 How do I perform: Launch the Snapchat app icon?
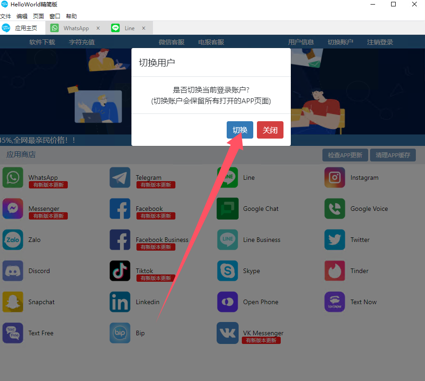pyautogui.click(x=13, y=302)
